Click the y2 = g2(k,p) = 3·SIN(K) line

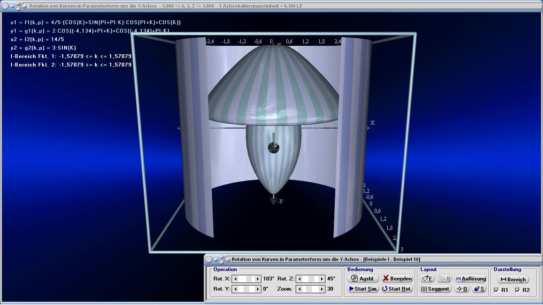coord(43,48)
